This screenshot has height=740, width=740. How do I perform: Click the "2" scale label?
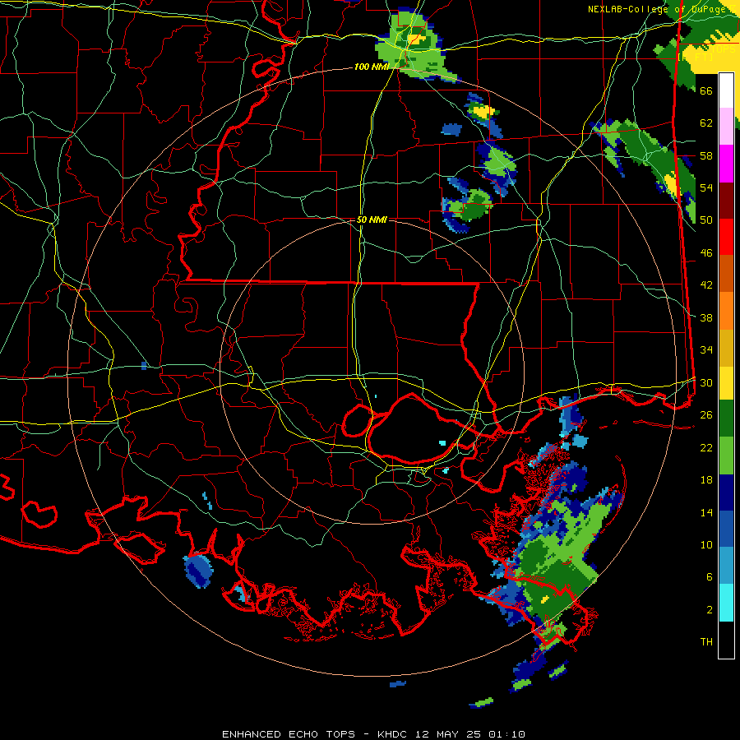[710, 610]
